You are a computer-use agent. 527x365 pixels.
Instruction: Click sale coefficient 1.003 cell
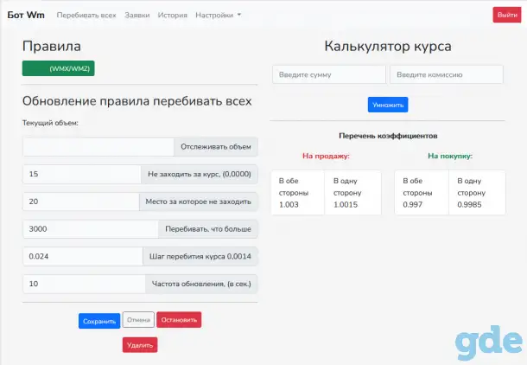[297, 193]
